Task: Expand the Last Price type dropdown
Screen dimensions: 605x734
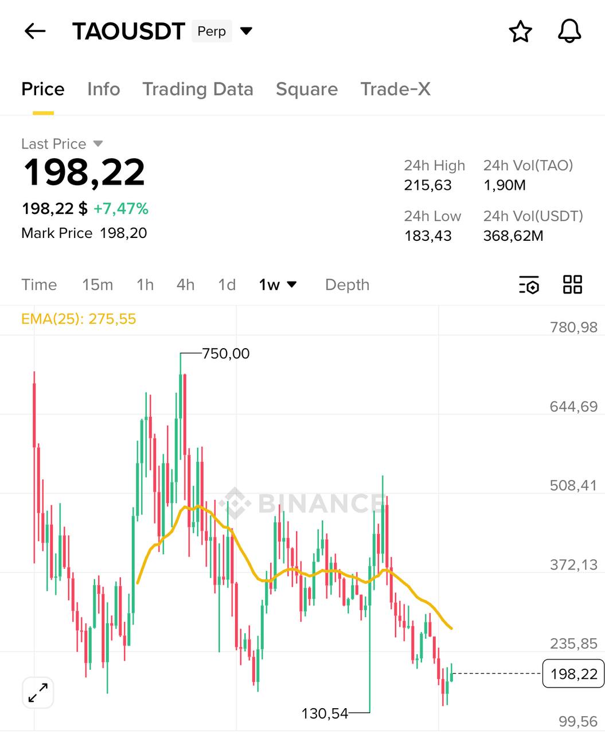Action: (x=97, y=143)
